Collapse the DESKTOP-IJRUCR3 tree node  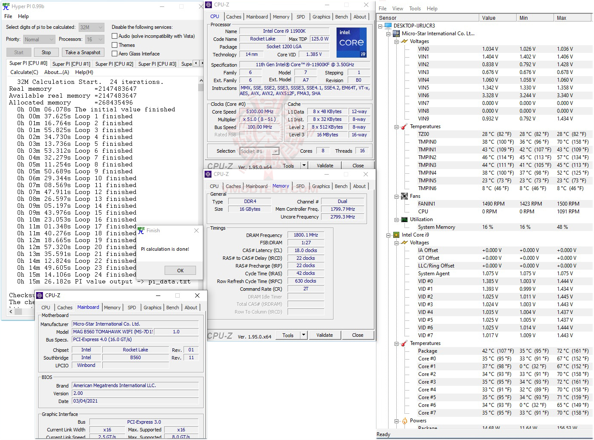pyautogui.click(x=380, y=26)
